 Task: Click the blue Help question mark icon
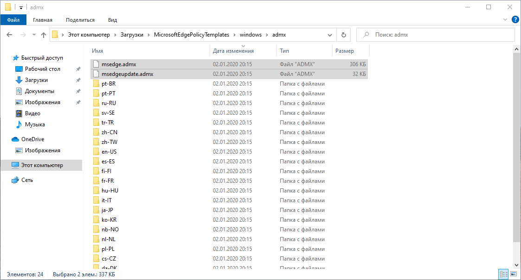(x=515, y=19)
